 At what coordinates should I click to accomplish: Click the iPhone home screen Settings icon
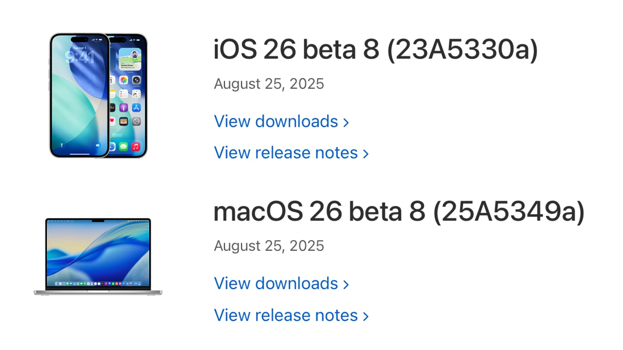pos(136,121)
